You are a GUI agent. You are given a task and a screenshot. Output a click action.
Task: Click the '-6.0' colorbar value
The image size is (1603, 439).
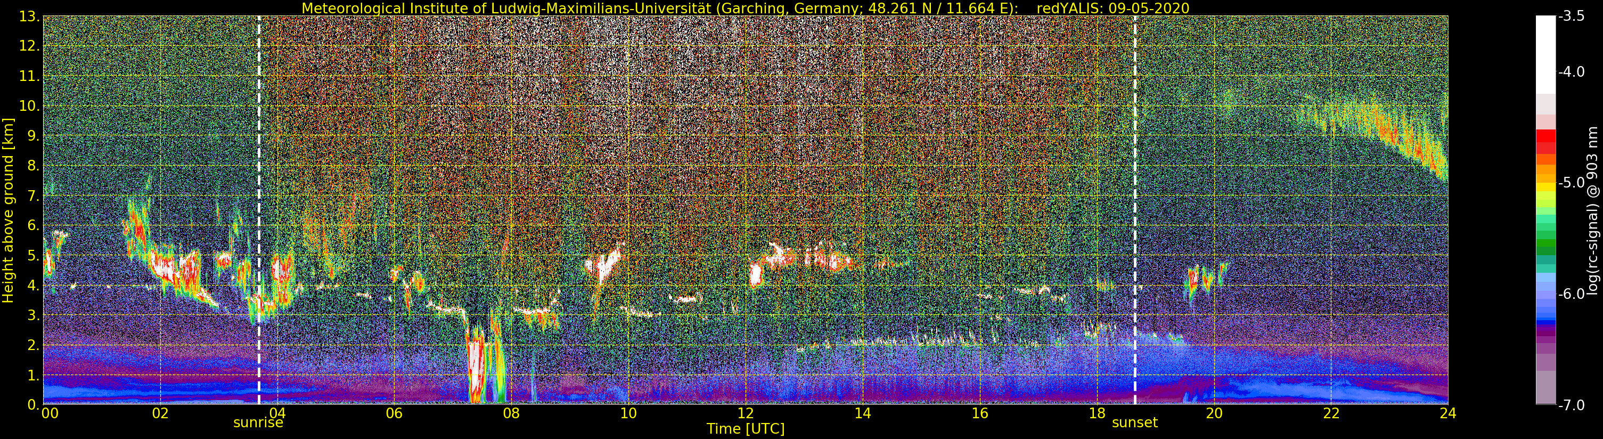(1571, 294)
